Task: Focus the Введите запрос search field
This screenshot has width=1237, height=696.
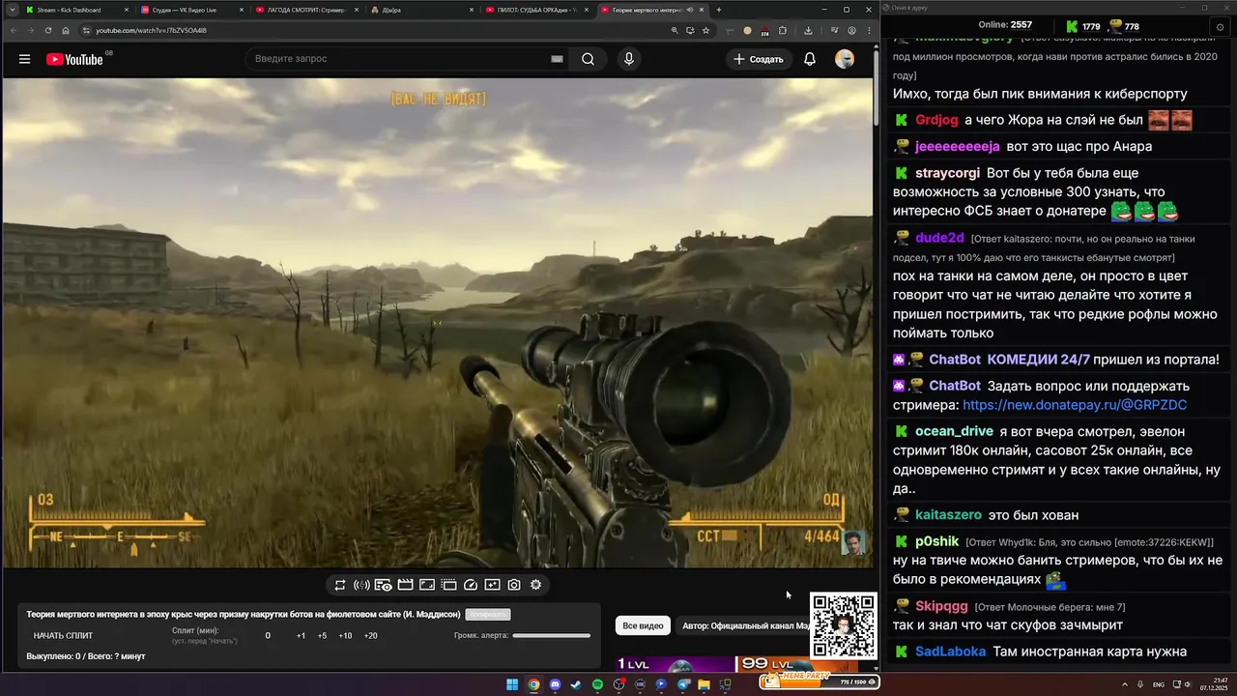Action: (406, 59)
